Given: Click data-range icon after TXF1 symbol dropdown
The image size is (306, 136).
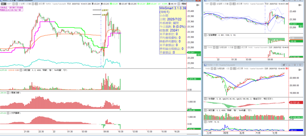Looking at the screenshot, I should (214, 4).
